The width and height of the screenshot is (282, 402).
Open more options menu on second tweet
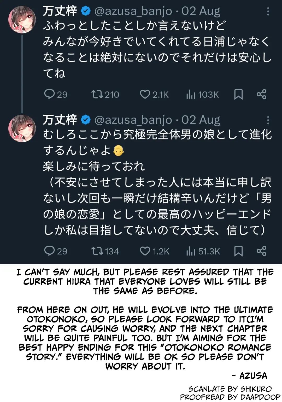(268, 120)
